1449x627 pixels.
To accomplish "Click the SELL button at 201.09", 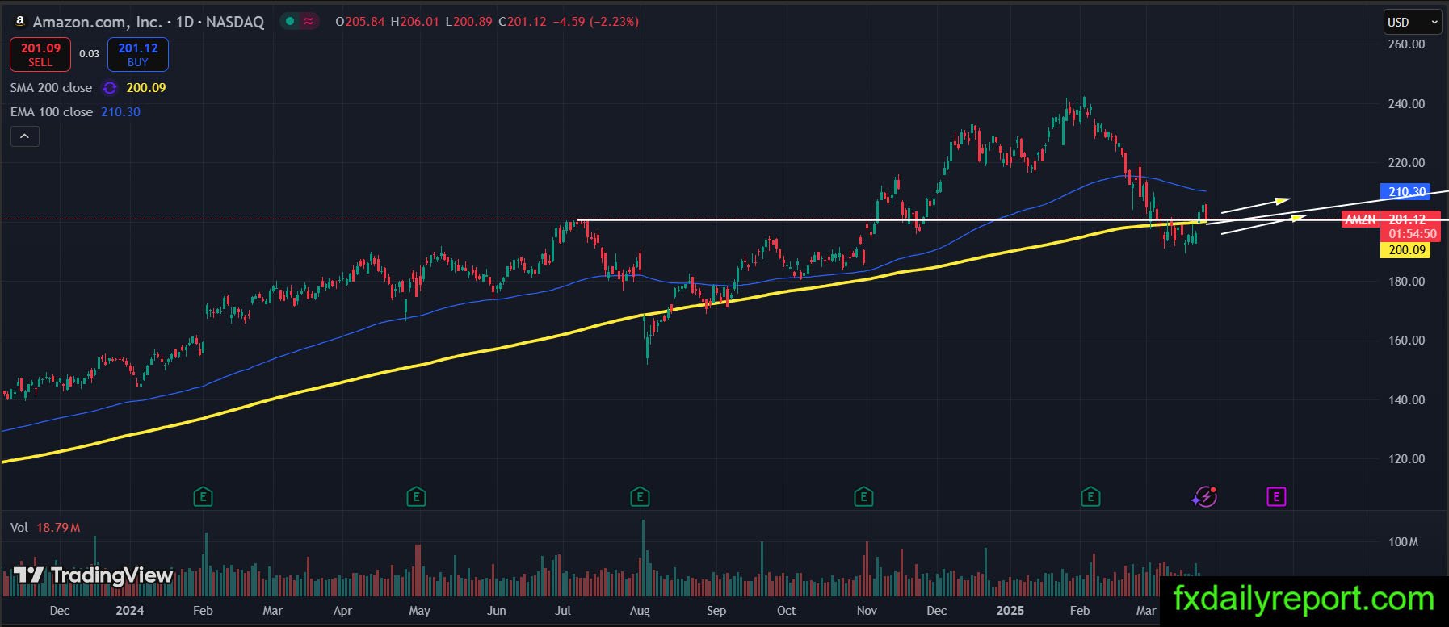I will tap(40, 55).
